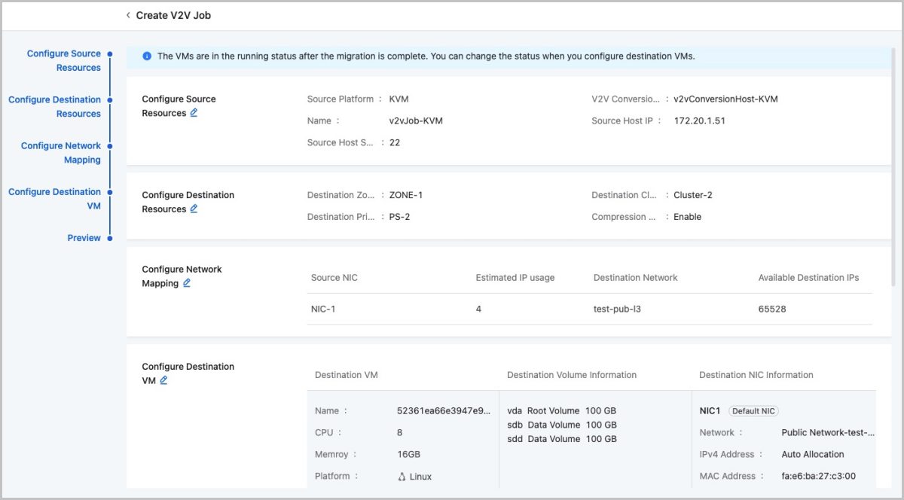Jump to the Configure Destination Resources step
This screenshot has width=904, height=500.
click(54, 106)
